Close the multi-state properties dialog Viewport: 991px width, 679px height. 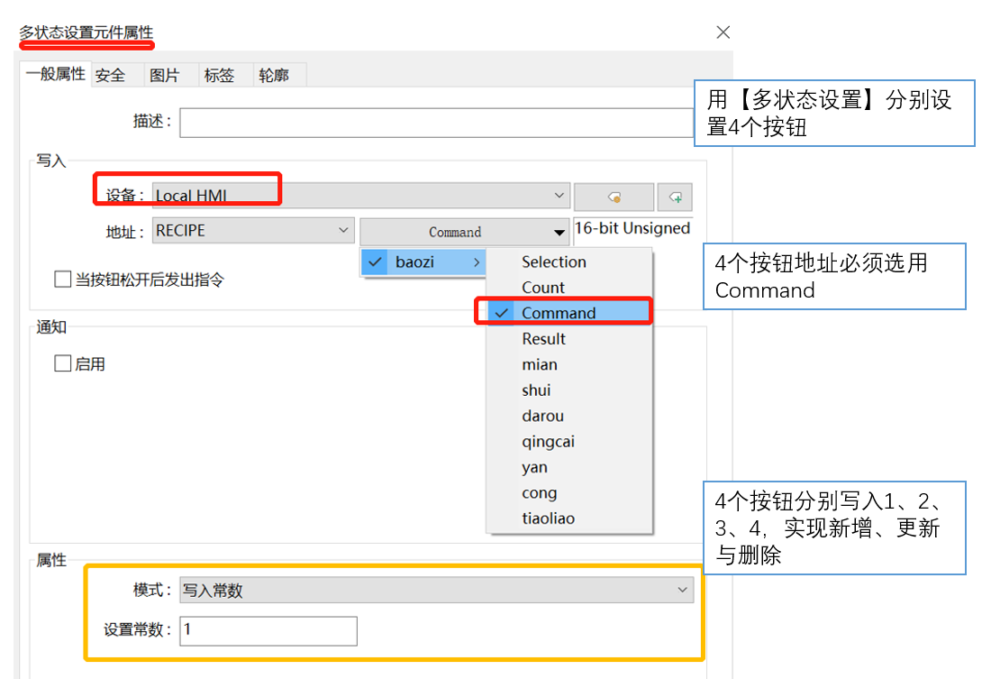pyautogui.click(x=723, y=32)
